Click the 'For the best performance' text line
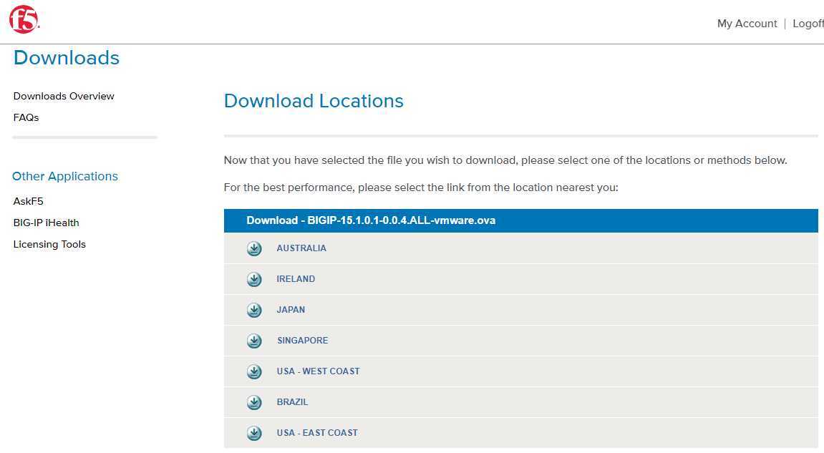The height and width of the screenshot is (453, 824). (421, 187)
